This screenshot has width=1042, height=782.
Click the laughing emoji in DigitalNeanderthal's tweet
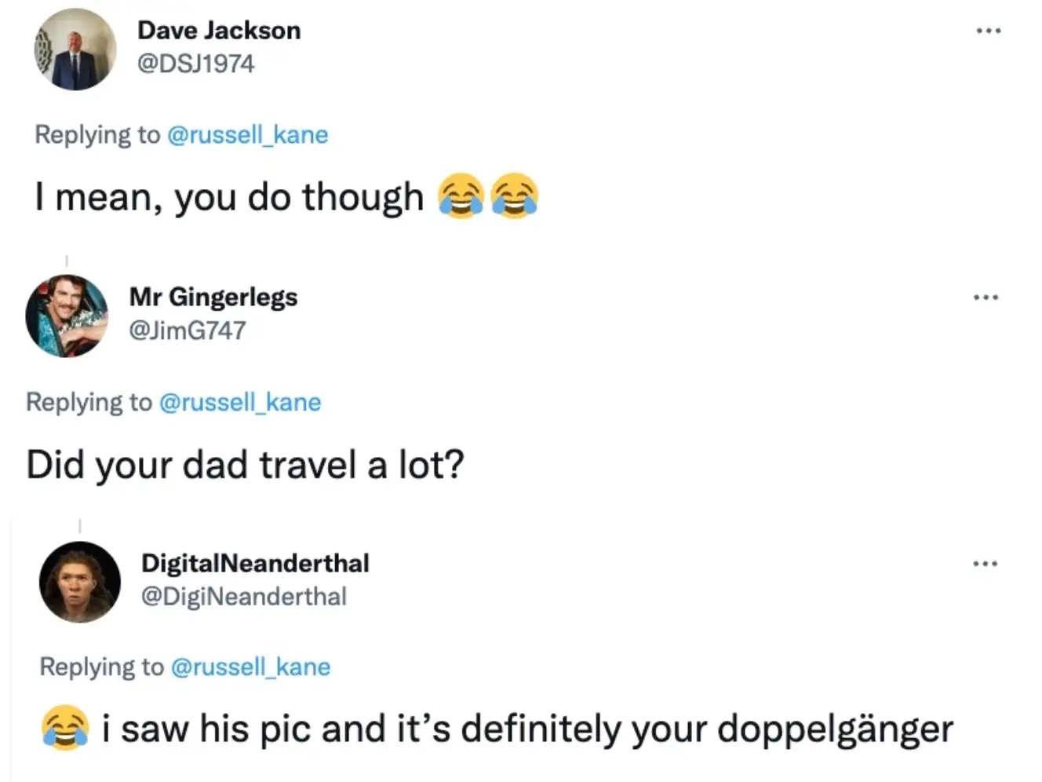click(64, 727)
